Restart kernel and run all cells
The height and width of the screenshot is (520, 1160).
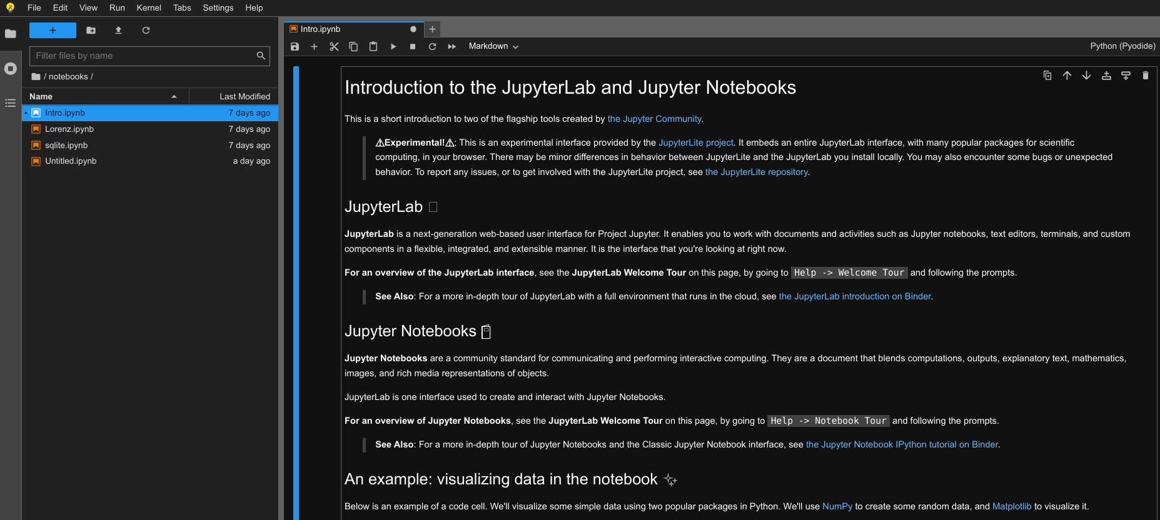tap(452, 46)
